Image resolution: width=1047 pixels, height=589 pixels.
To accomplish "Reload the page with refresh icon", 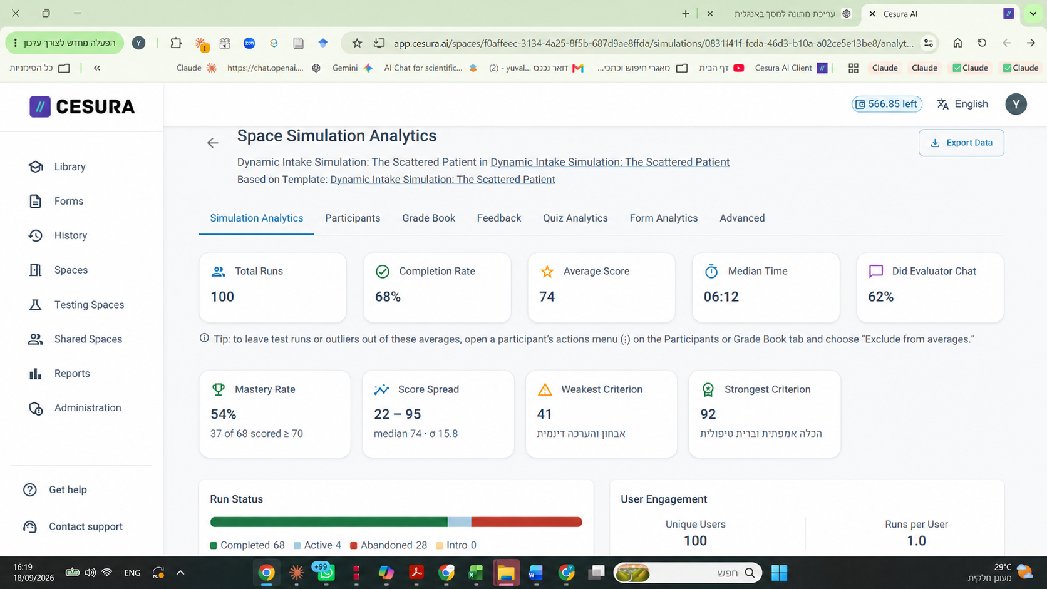I will pos(982,43).
